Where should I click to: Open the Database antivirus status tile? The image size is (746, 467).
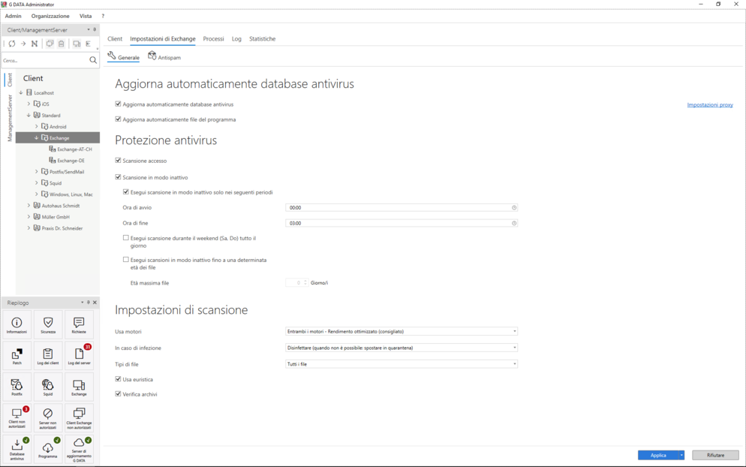coord(17,448)
